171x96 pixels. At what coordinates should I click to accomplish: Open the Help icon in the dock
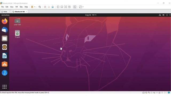pos(5,73)
